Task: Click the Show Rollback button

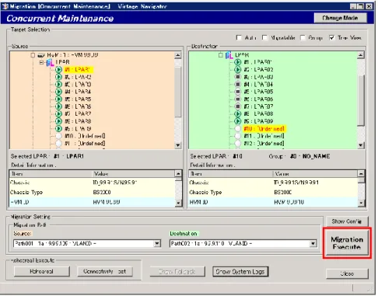Action: coord(177,272)
